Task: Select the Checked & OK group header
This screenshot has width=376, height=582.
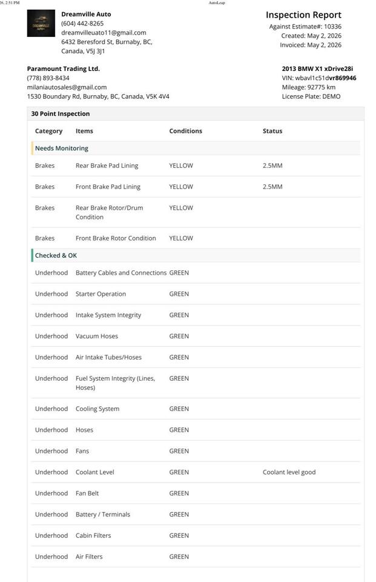Action: click(196, 255)
